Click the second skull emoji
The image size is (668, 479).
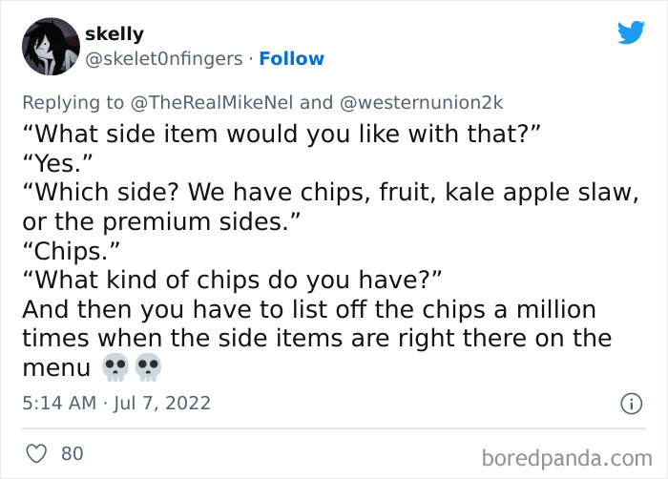click(148, 366)
